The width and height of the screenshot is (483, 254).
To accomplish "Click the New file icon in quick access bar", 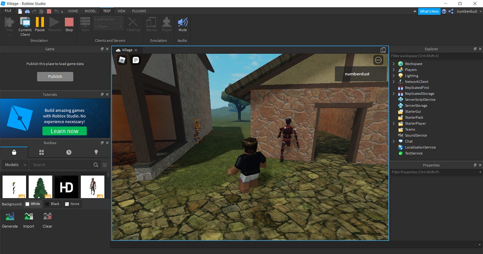I will [x=20, y=11].
